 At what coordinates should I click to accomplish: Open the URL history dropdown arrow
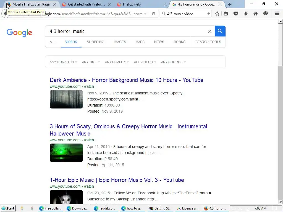[145, 14]
